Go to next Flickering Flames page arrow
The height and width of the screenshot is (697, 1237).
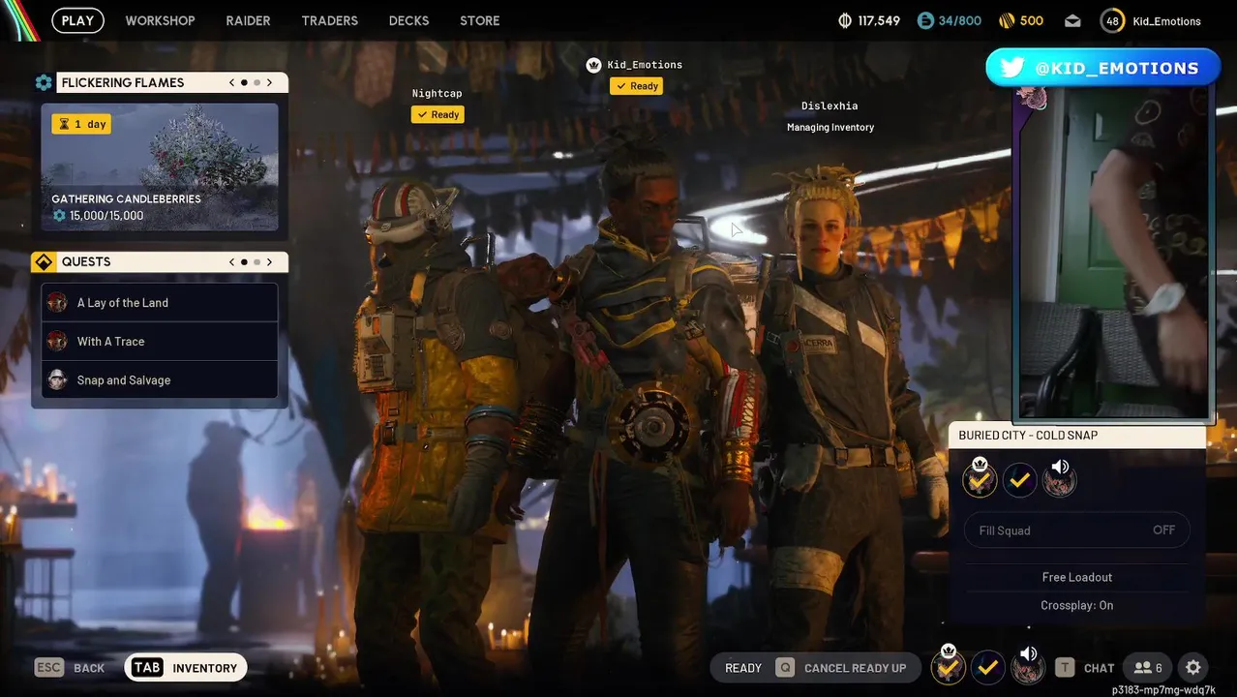coord(270,83)
